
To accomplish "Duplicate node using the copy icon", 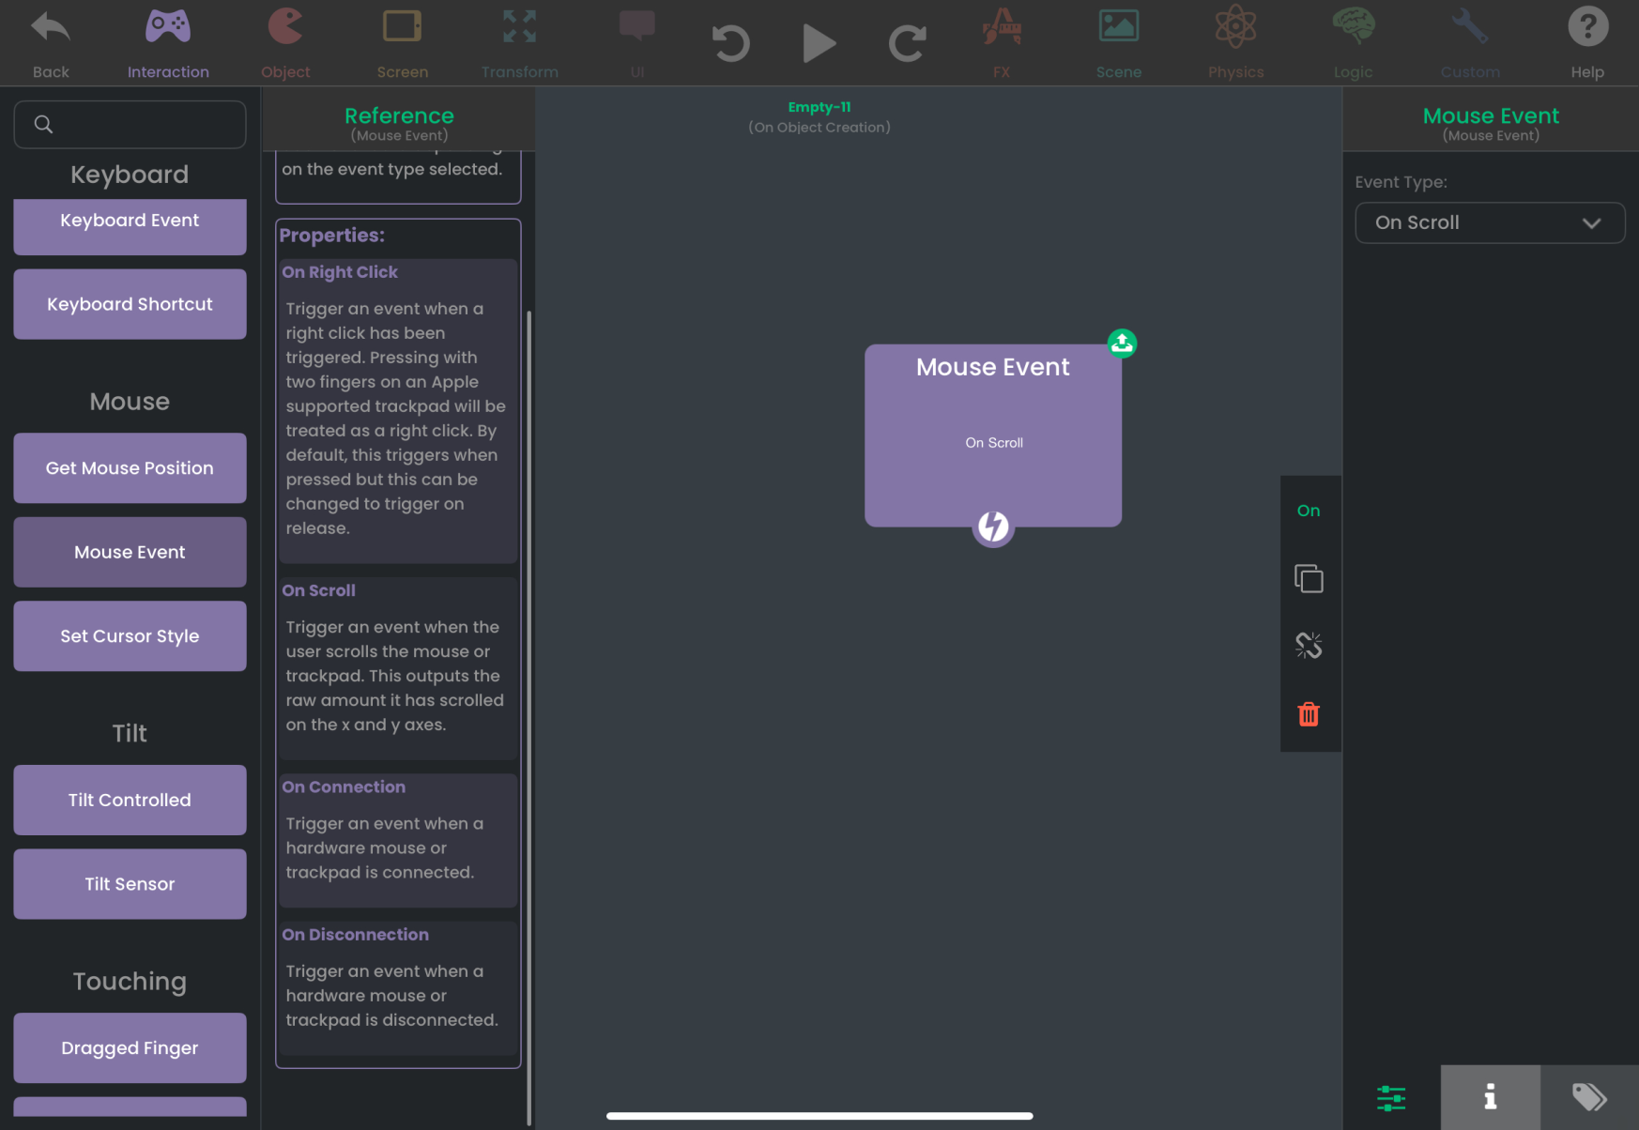I will (1309, 578).
